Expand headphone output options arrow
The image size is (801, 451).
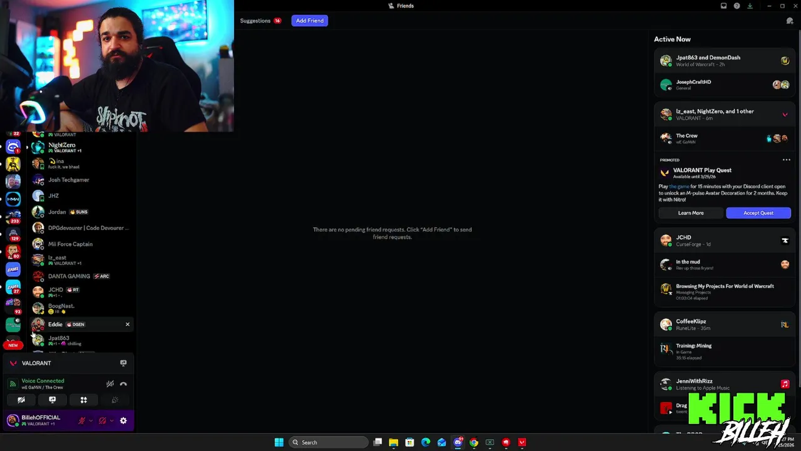(x=112, y=421)
